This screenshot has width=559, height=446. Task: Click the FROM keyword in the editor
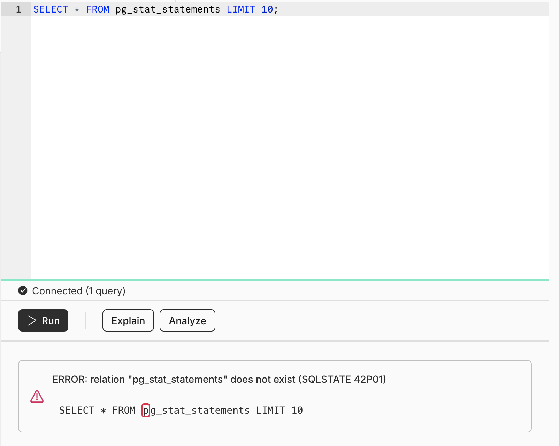click(98, 9)
